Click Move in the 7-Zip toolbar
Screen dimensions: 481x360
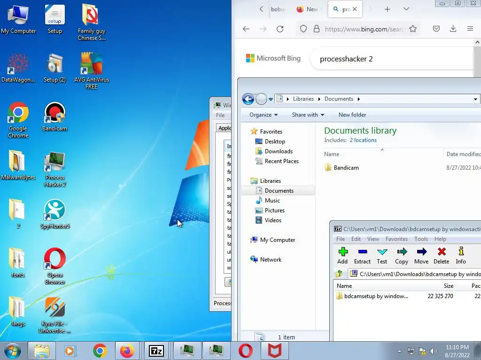tap(421, 255)
